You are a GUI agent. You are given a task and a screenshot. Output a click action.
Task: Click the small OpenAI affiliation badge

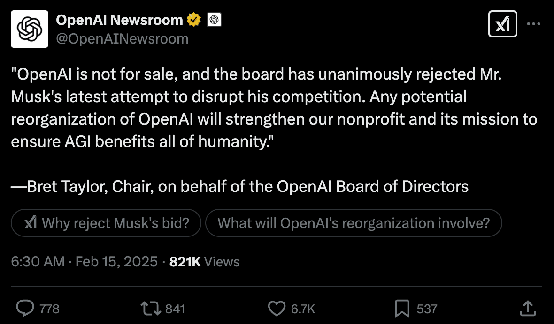[x=214, y=20]
